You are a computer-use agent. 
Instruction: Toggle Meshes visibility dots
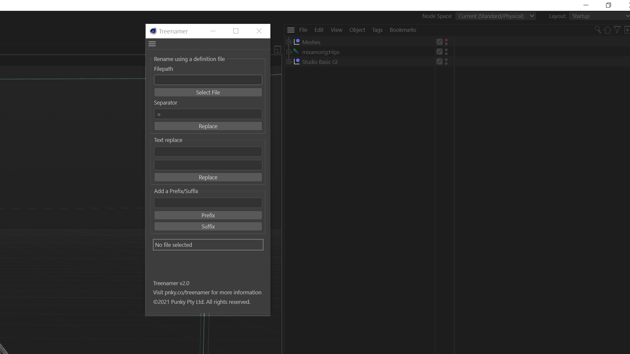pyautogui.click(x=446, y=42)
